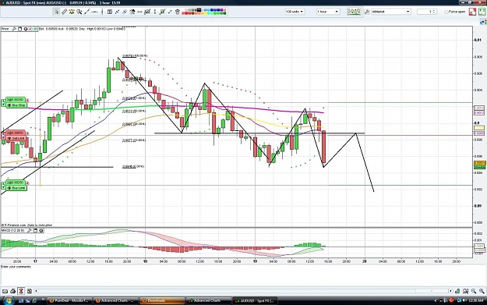
Task: Select the horizontal line tool
Action: (x=94, y=12)
